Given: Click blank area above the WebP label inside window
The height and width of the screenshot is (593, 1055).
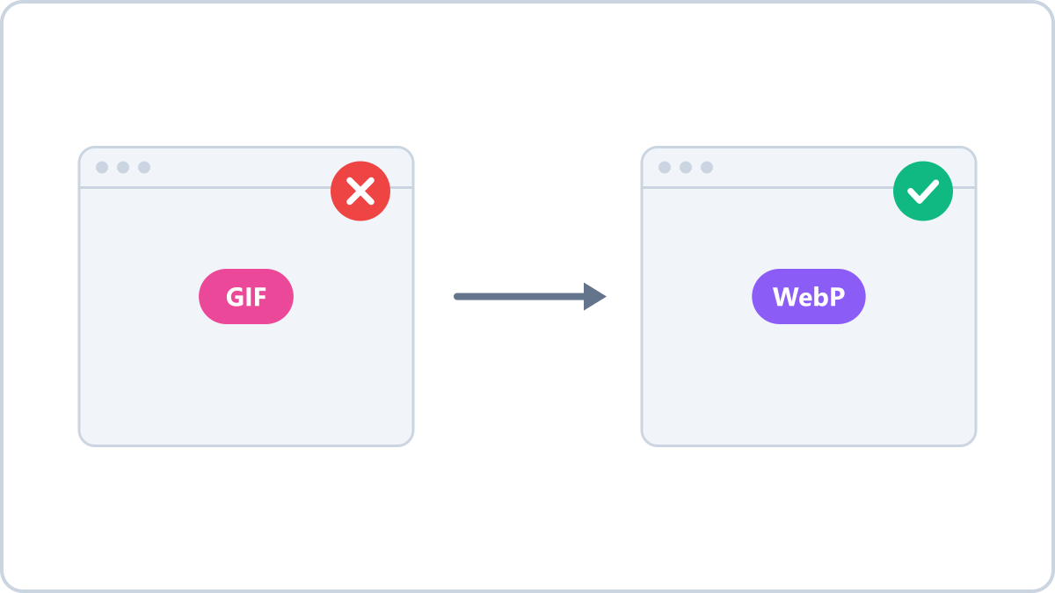Looking at the screenshot, I should [809, 230].
